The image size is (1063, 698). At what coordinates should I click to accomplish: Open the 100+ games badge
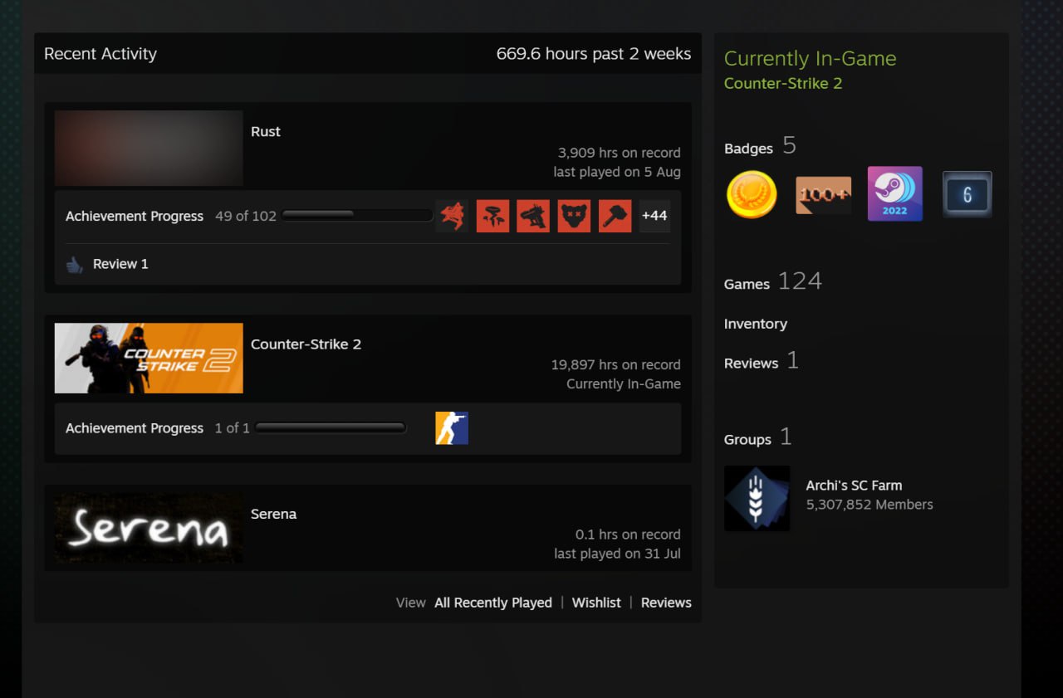coord(823,195)
